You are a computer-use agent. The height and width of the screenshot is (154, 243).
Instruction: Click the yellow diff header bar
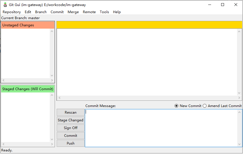click(149, 25)
